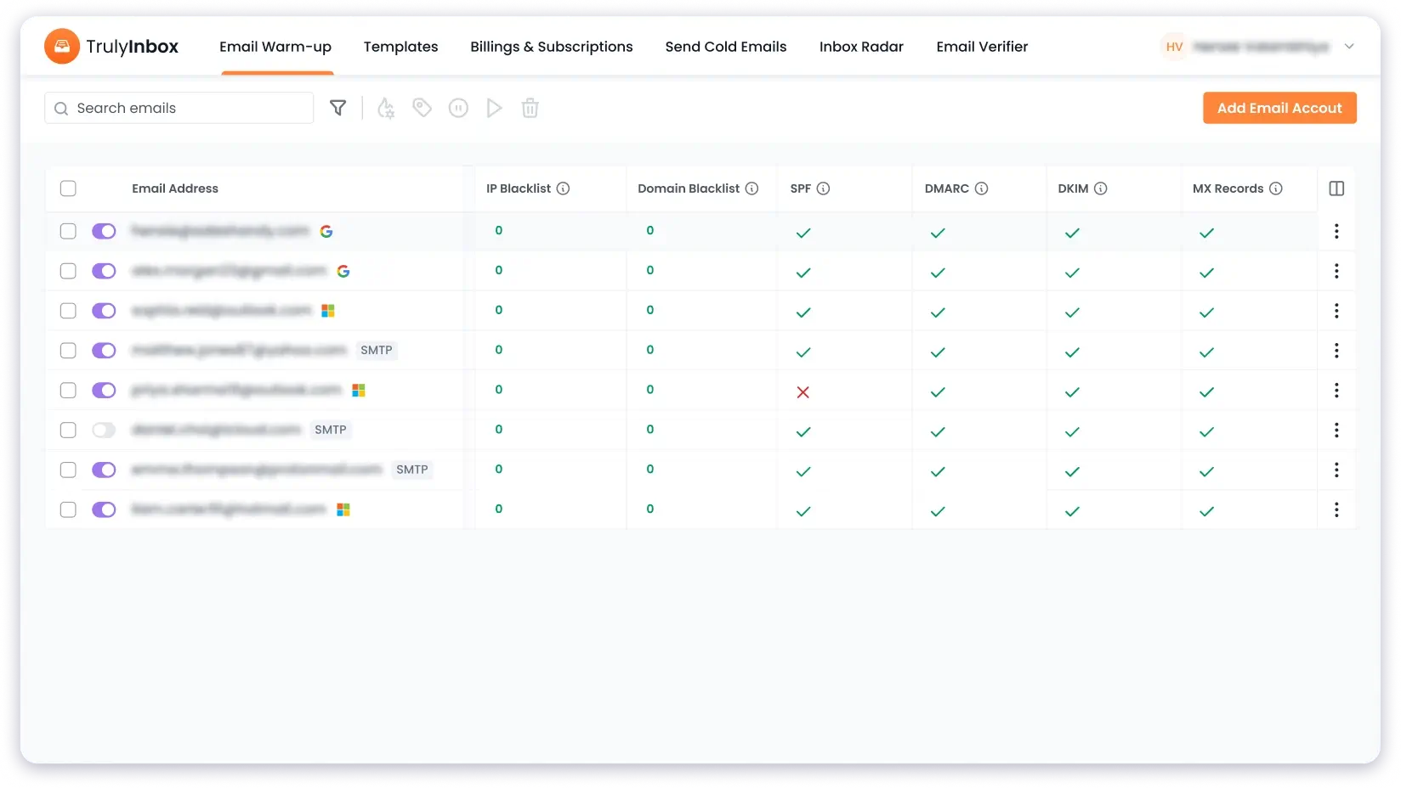Open the Inbox Radar section
Image resolution: width=1401 pixels, height=788 pixels.
861,47
